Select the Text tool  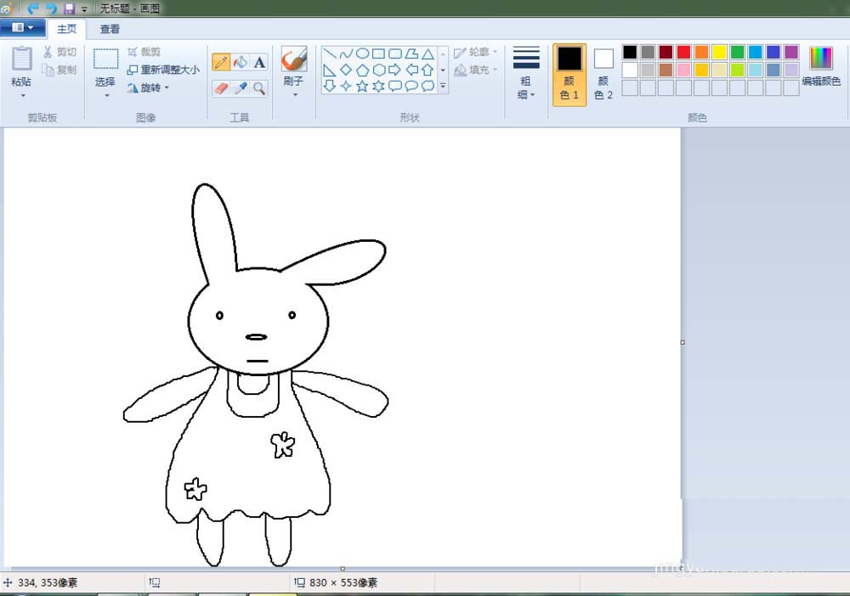pos(259,62)
